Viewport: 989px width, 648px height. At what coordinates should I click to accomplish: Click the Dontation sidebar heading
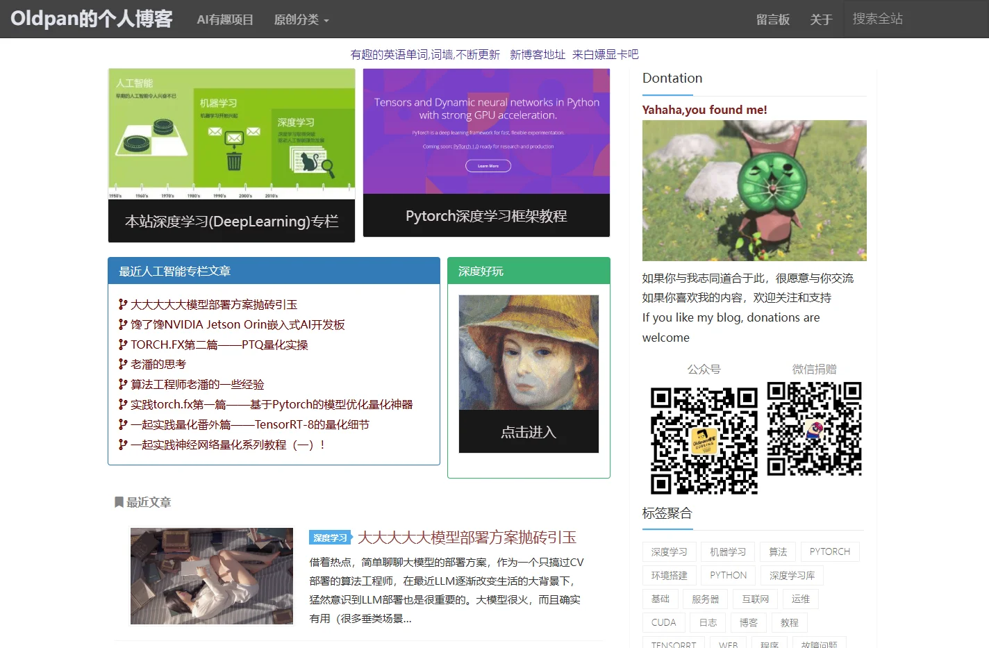click(672, 78)
